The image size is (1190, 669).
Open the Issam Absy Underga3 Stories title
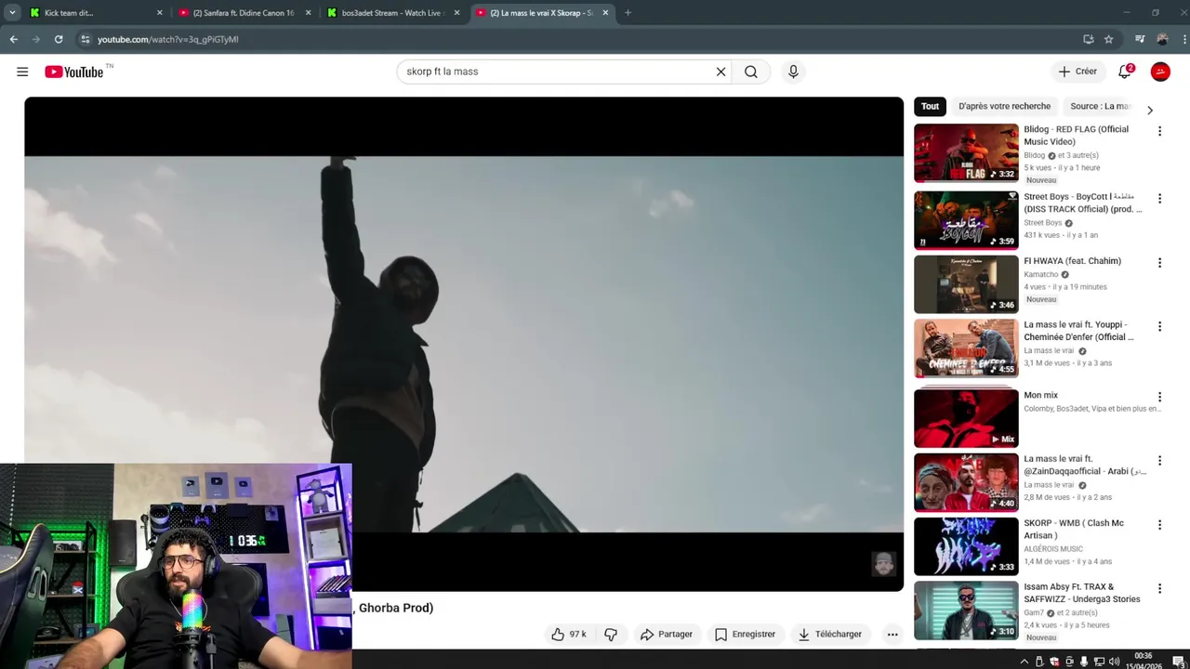point(1081,593)
